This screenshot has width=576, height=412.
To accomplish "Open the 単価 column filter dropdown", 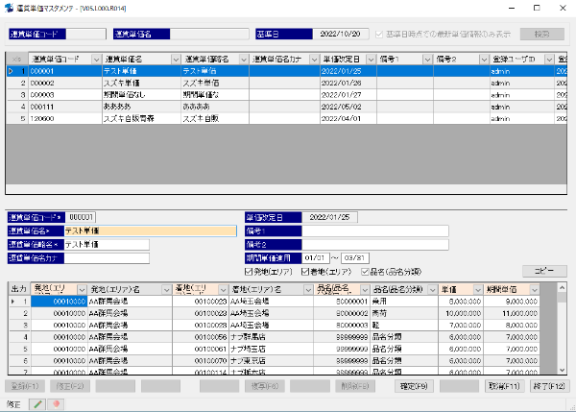I will click(x=478, y=290).
